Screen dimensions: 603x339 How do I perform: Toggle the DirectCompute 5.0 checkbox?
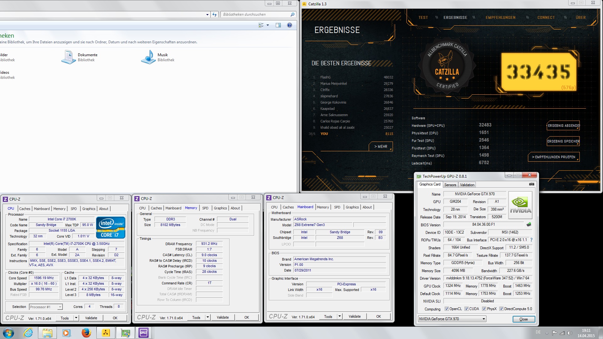pyautogui.click(x=502, y=309)
